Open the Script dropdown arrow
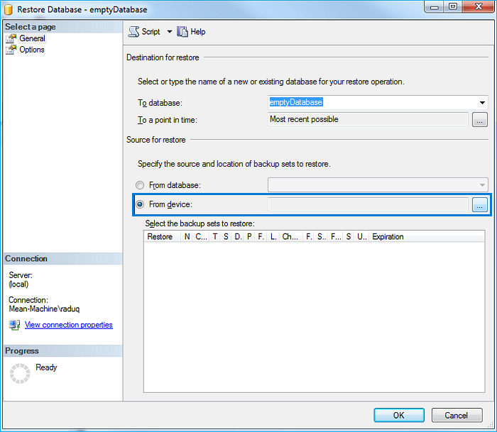This screenshot has height=432, width=497. [170, 32]
